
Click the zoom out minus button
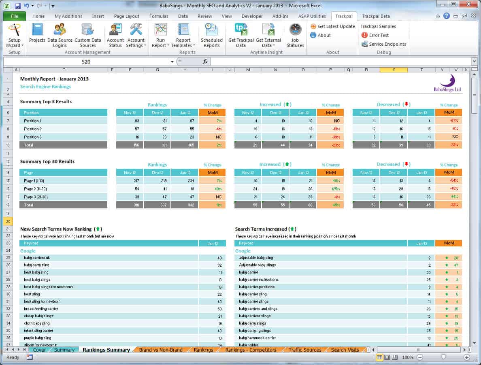(x=420, y=357)
